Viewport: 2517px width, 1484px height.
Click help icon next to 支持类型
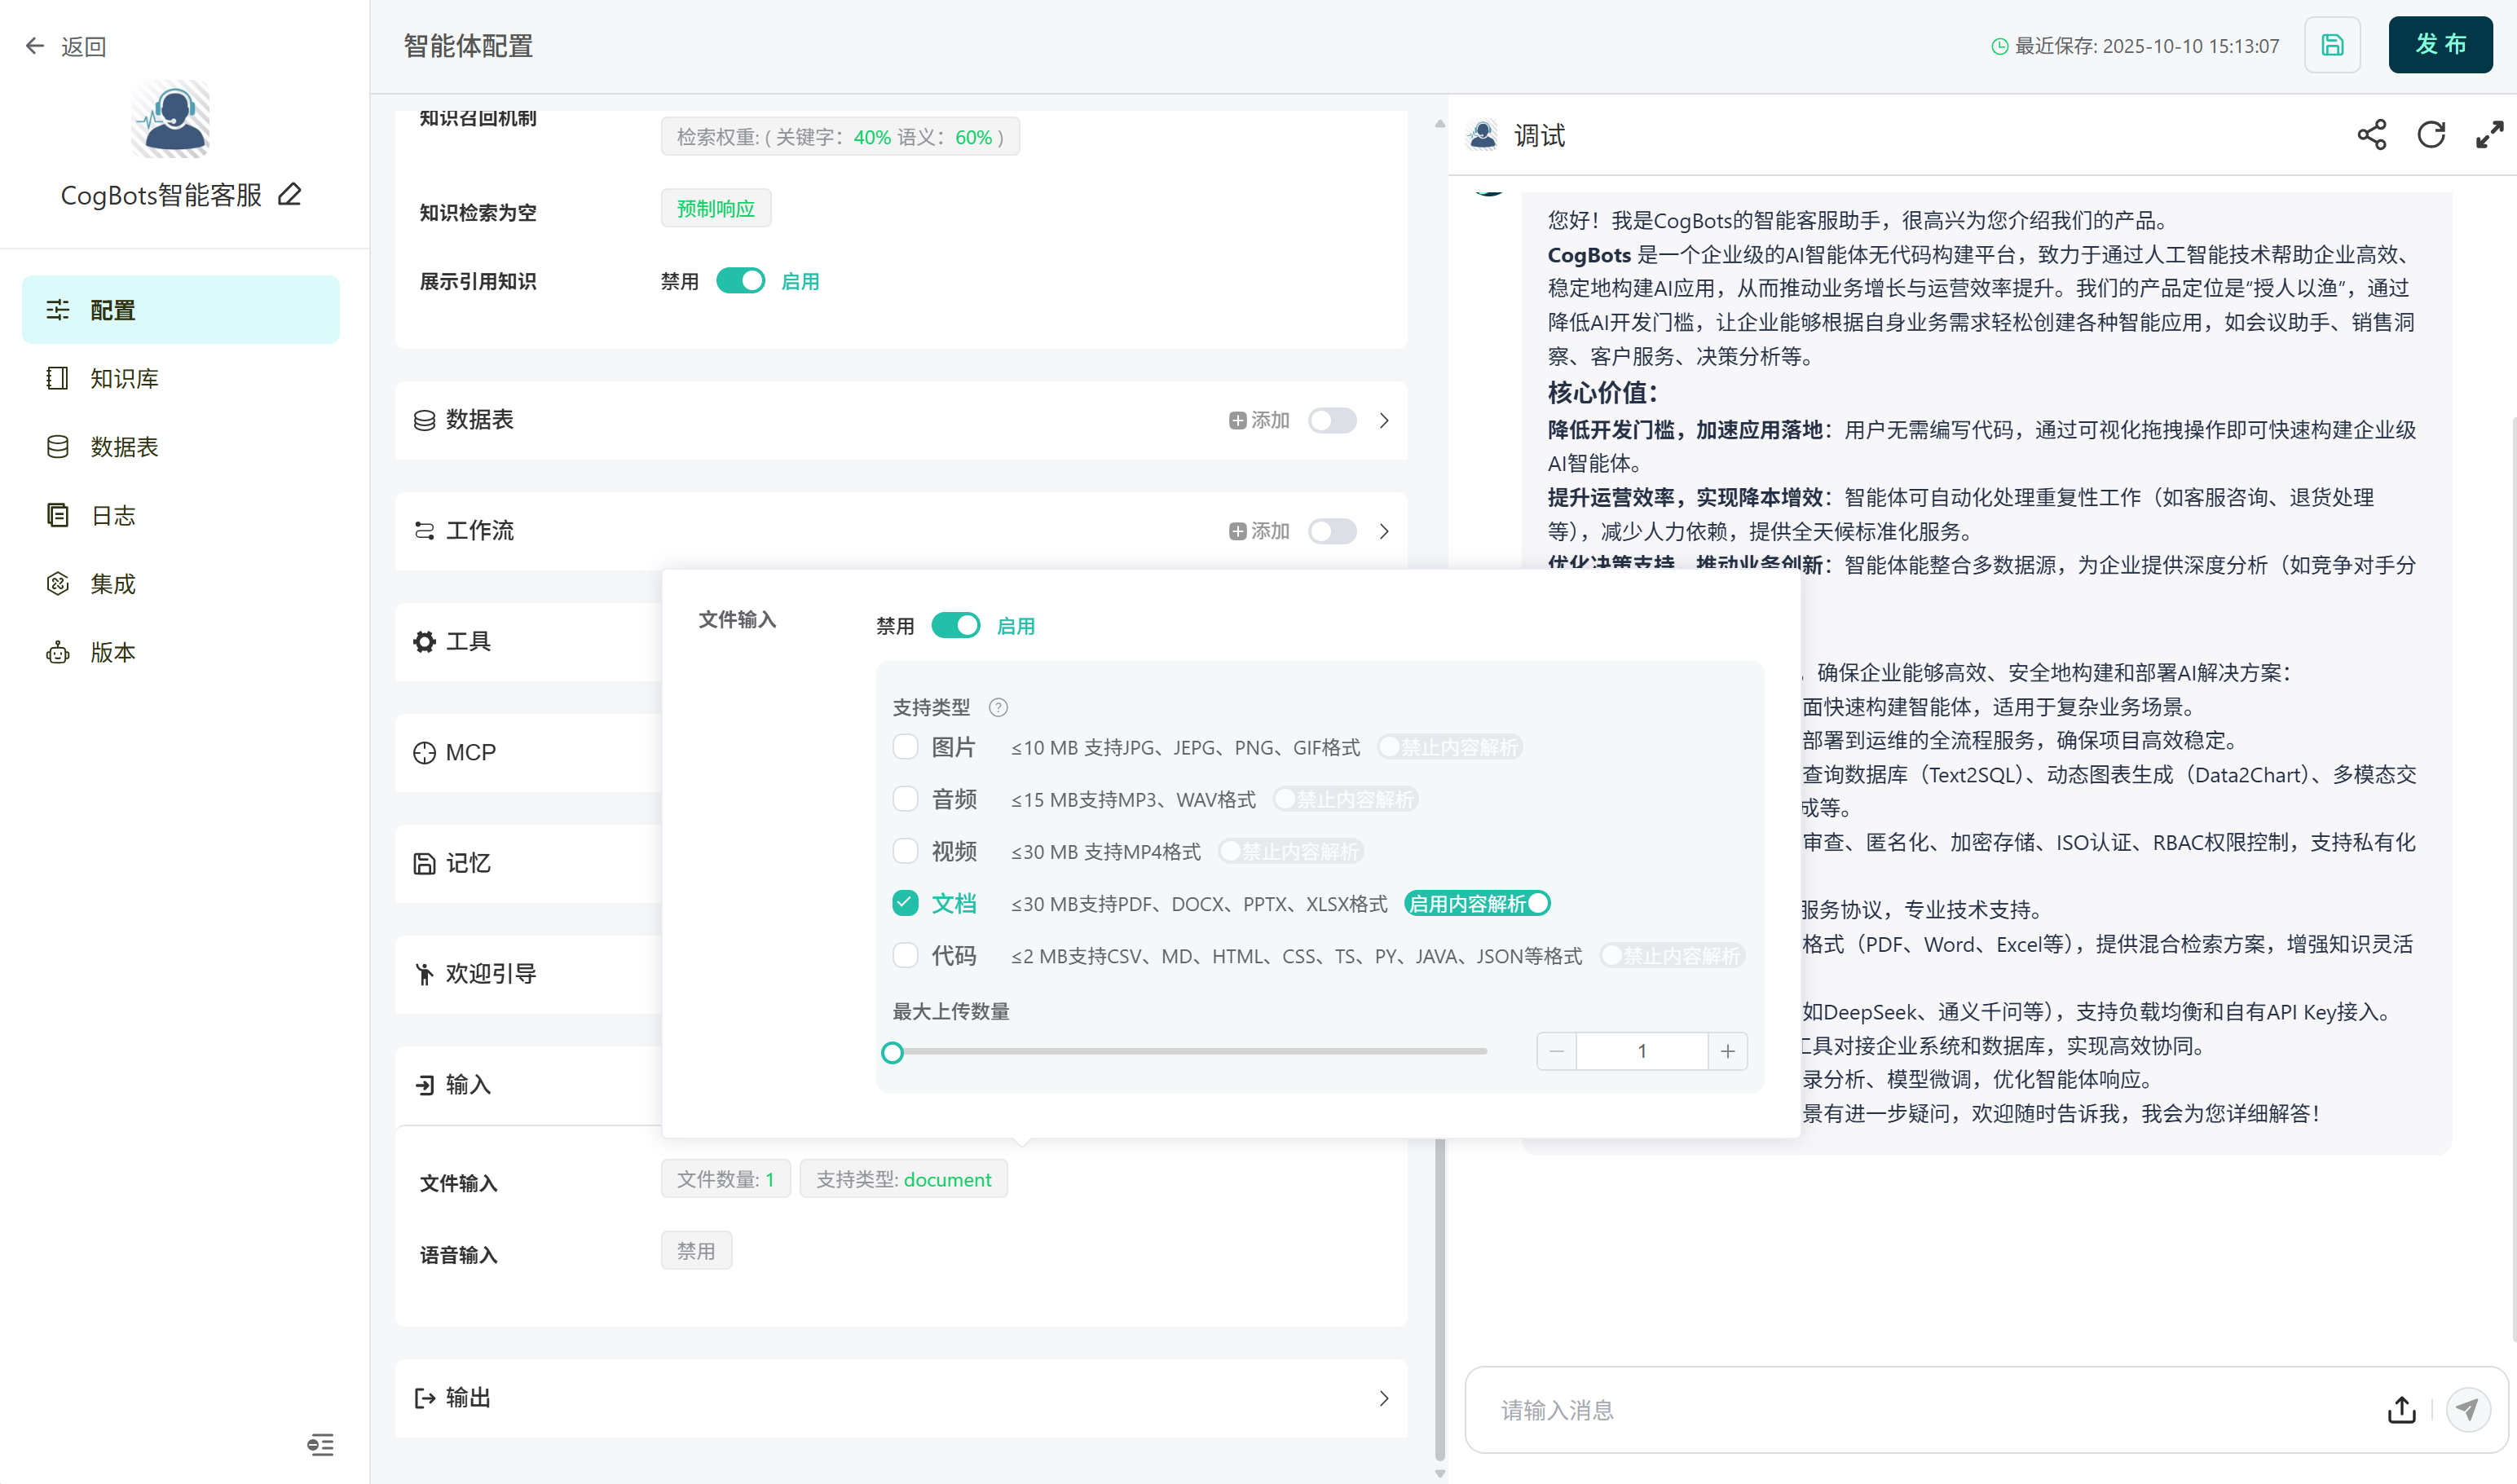998,708
